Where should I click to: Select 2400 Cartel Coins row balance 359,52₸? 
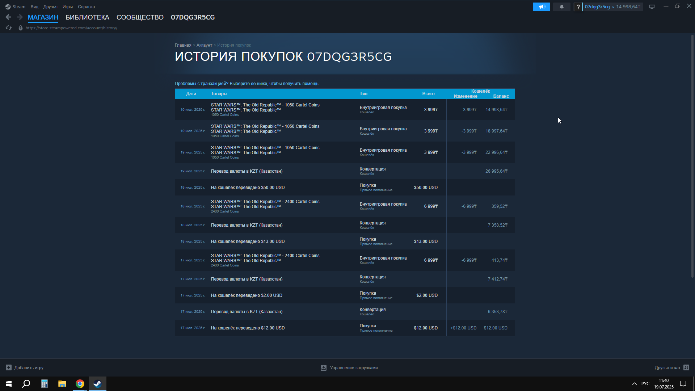click(x=345, y=206)
